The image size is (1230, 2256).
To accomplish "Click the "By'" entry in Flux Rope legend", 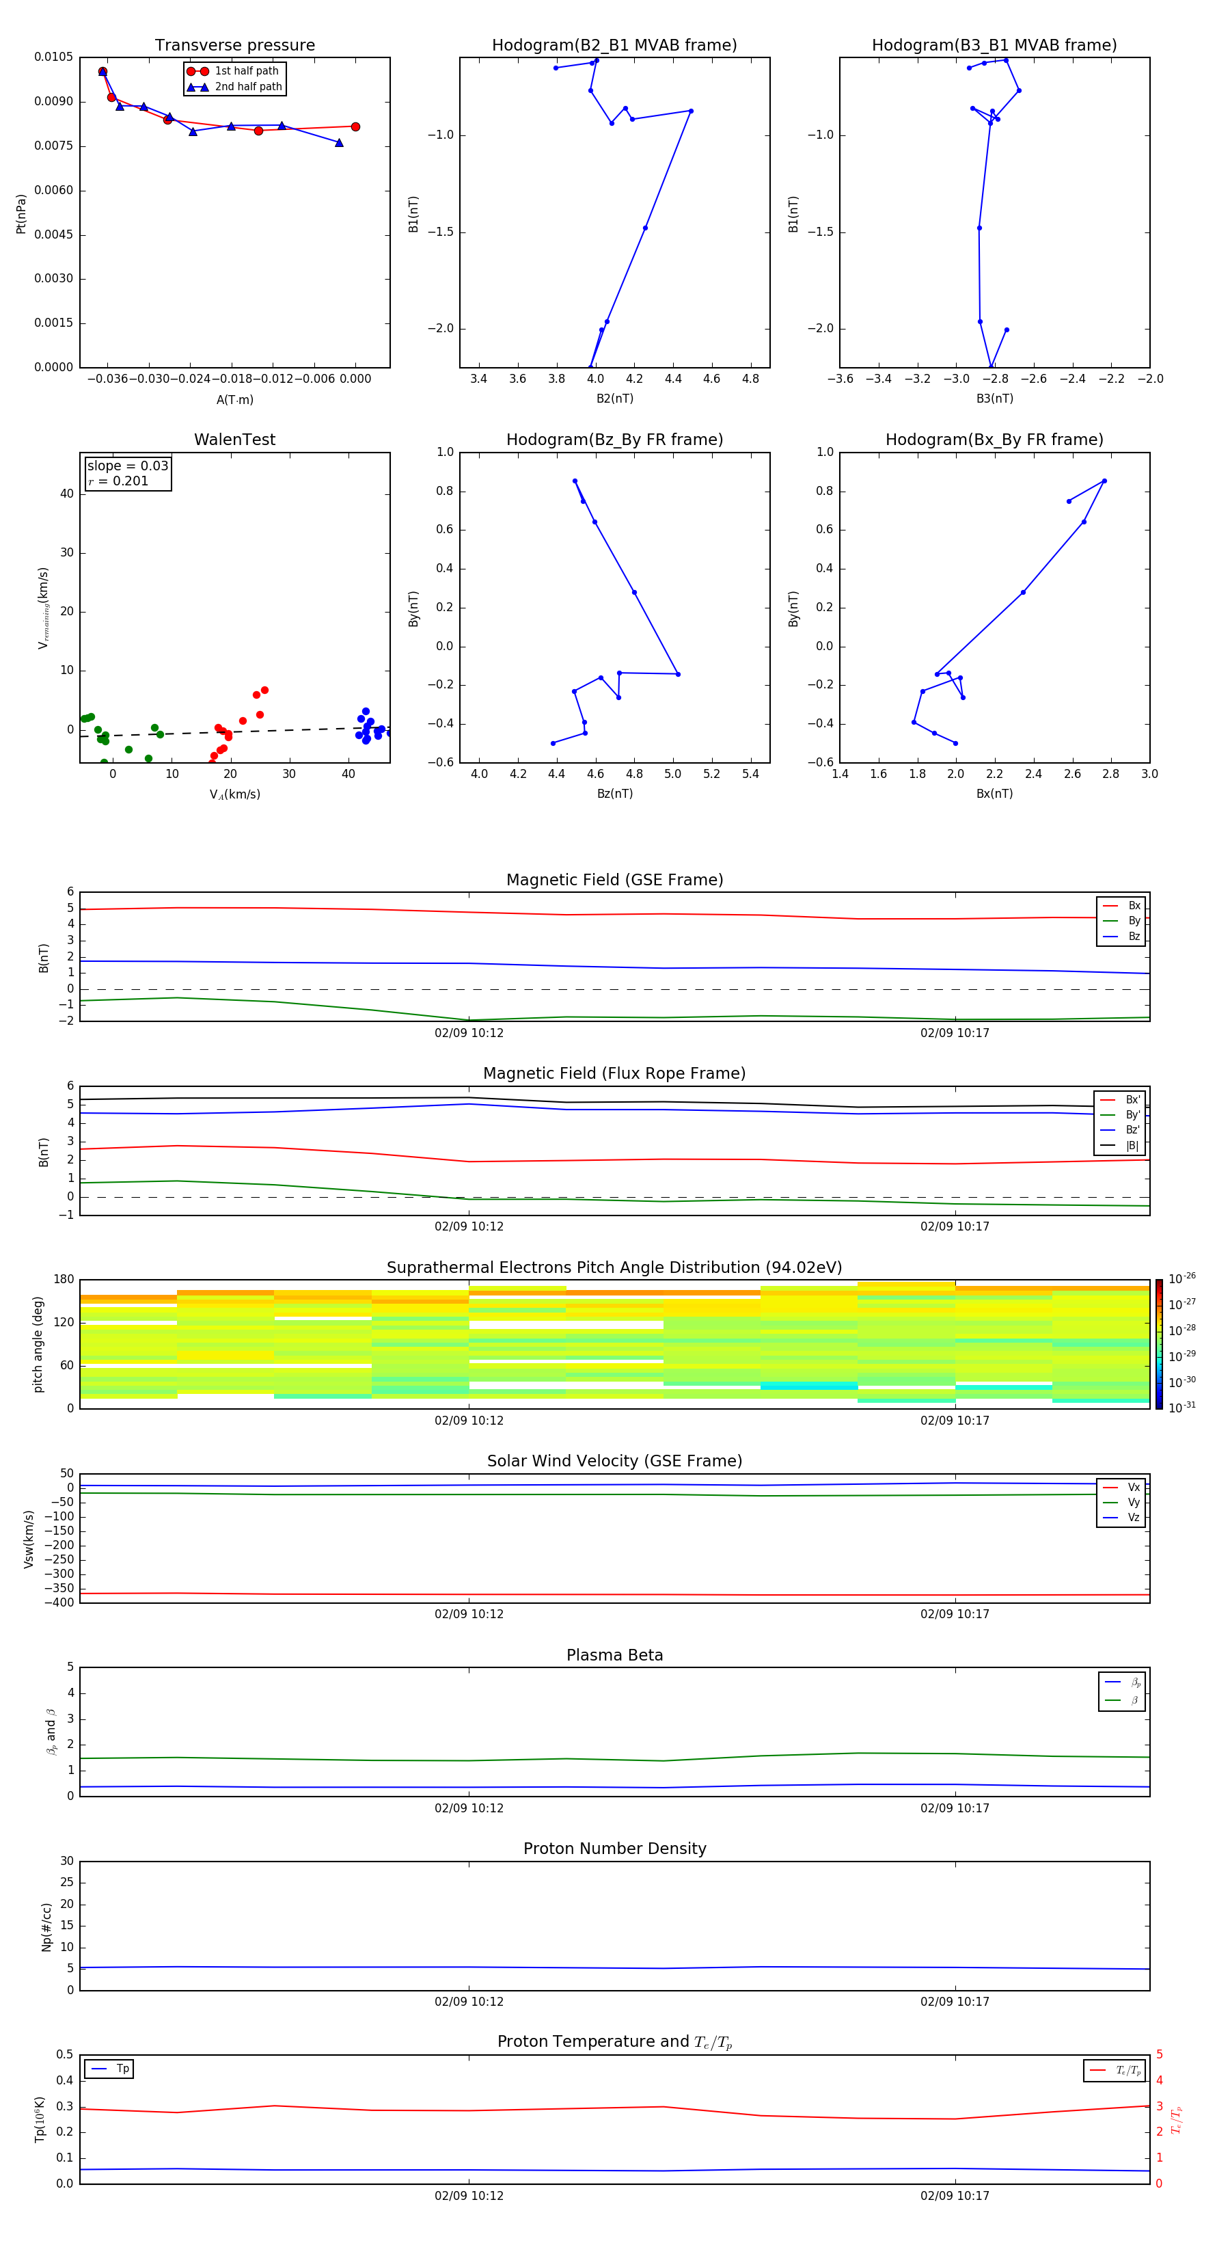I will pyautogui.click(x=1120, y=1115).
